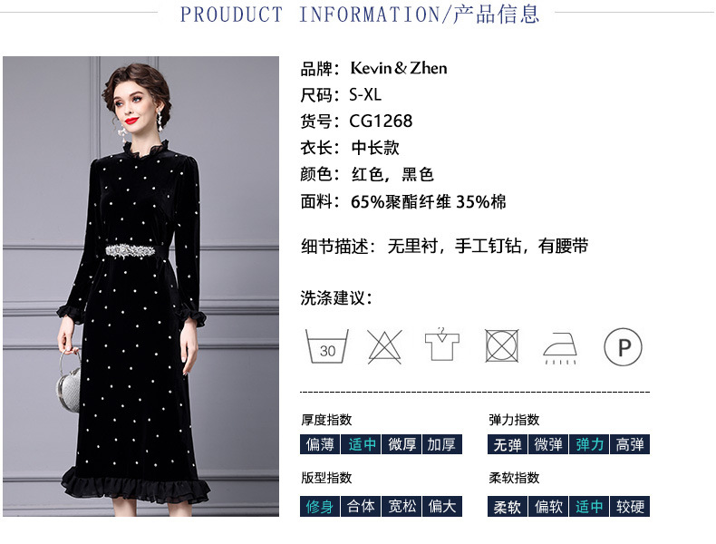Select the 微厚 thickness option
Viewport: 716px width, 544px height.
tap(402, 444)
